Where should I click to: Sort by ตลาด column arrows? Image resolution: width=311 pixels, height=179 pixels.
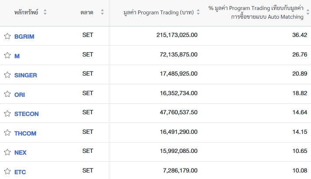(x=102, y=12)
